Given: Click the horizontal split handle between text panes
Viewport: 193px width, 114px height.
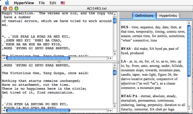Looking at the screenshot, I should coord(59,61).
